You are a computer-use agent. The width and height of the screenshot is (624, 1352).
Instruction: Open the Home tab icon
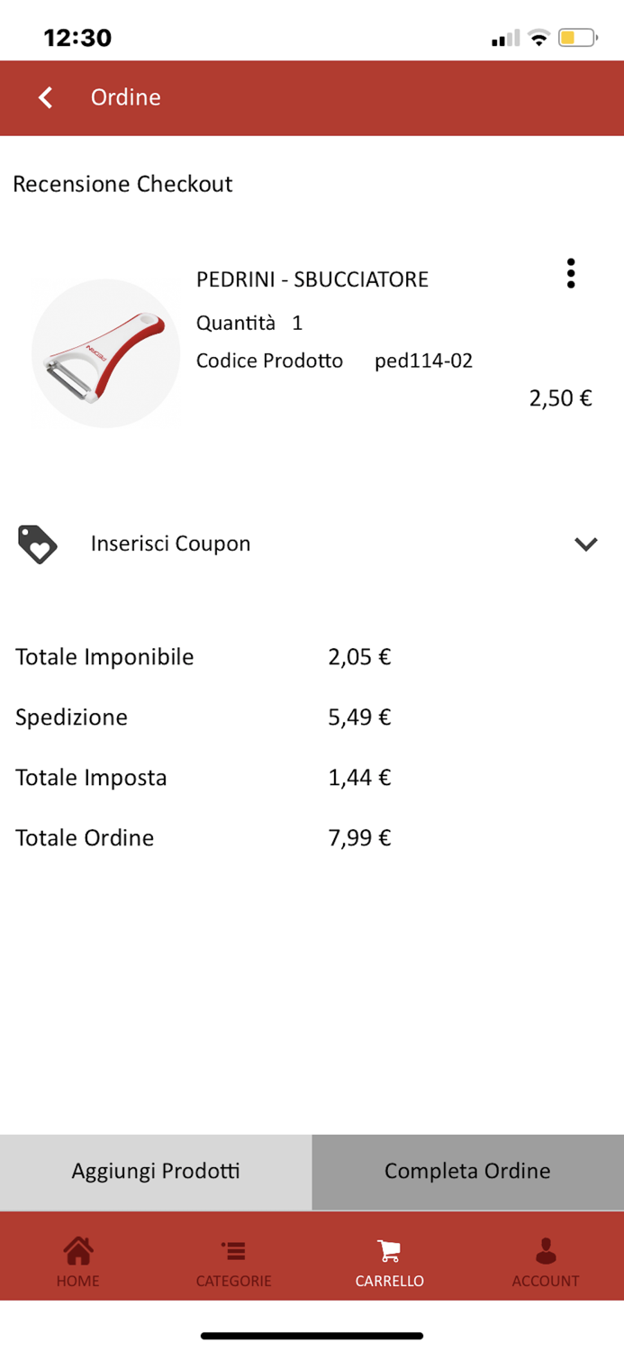[x=77, y=1250]
